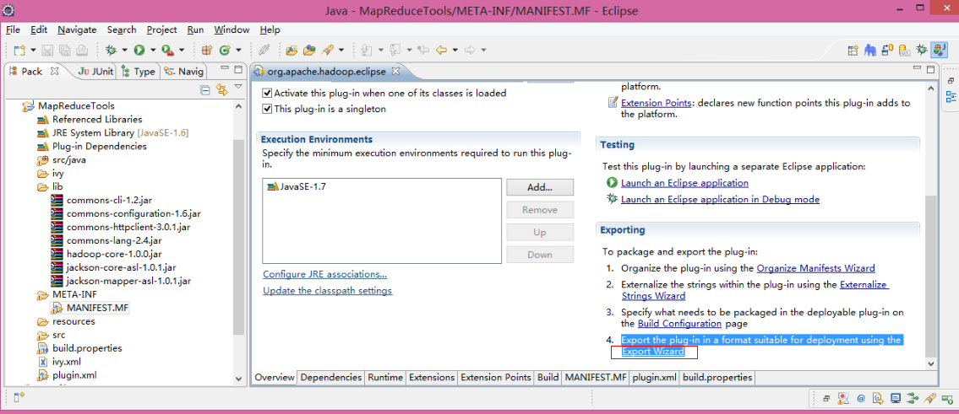Click Launch an Eclipse application in Debug mode
This screenshot has width=959, height=414.
coord(720,199)
